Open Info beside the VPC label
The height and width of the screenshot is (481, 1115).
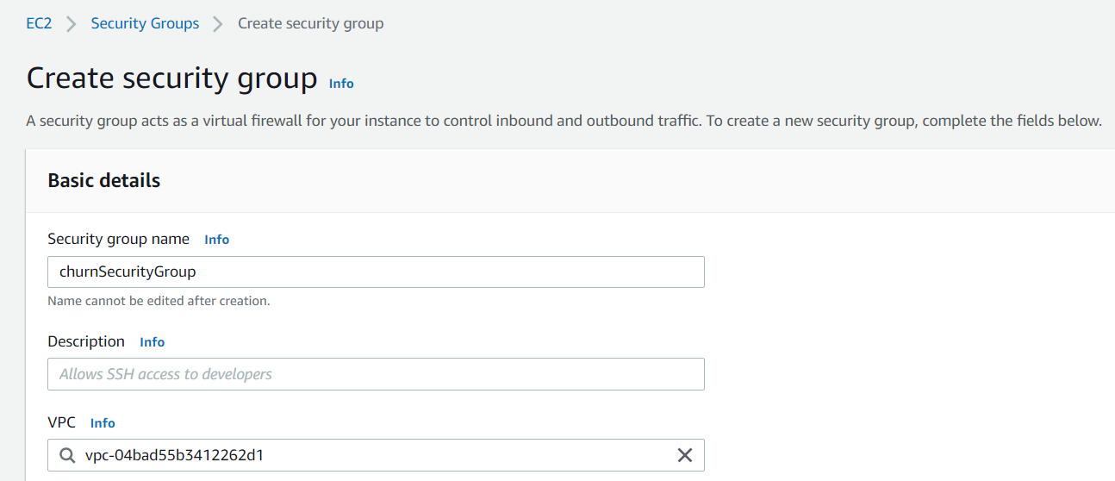pos(103,423)
